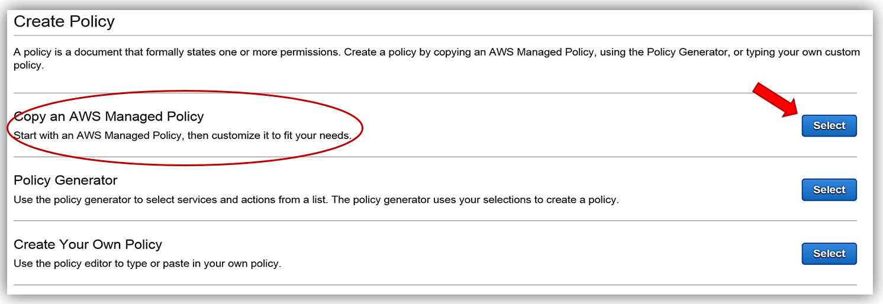Click the Copy an AWS Managed Policy heading
Image resolution: width=883 pixels, height=304 pixels.
[x=109, y=117]
